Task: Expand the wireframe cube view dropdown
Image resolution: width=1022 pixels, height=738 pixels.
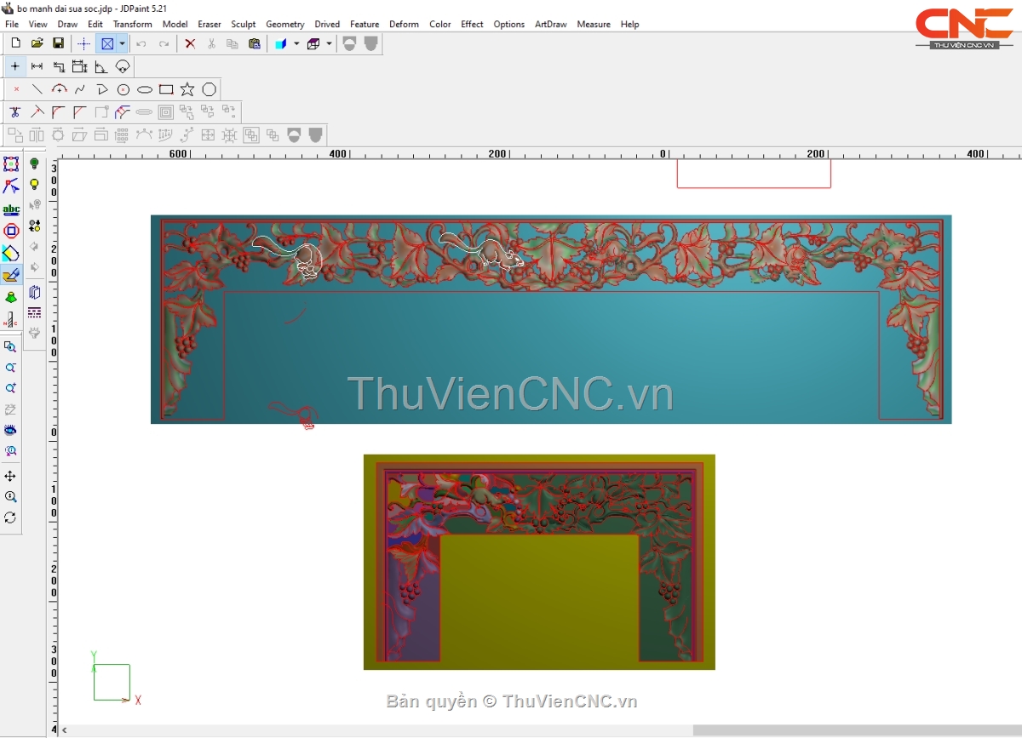Action: (x=329, y=43)
